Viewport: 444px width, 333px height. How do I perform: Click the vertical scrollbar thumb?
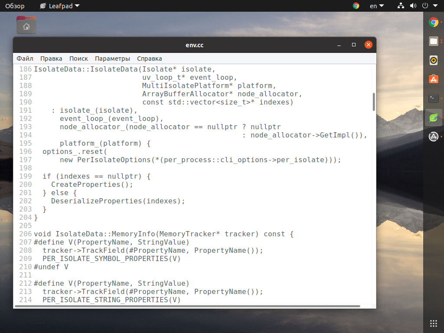(x=374, y=101)
